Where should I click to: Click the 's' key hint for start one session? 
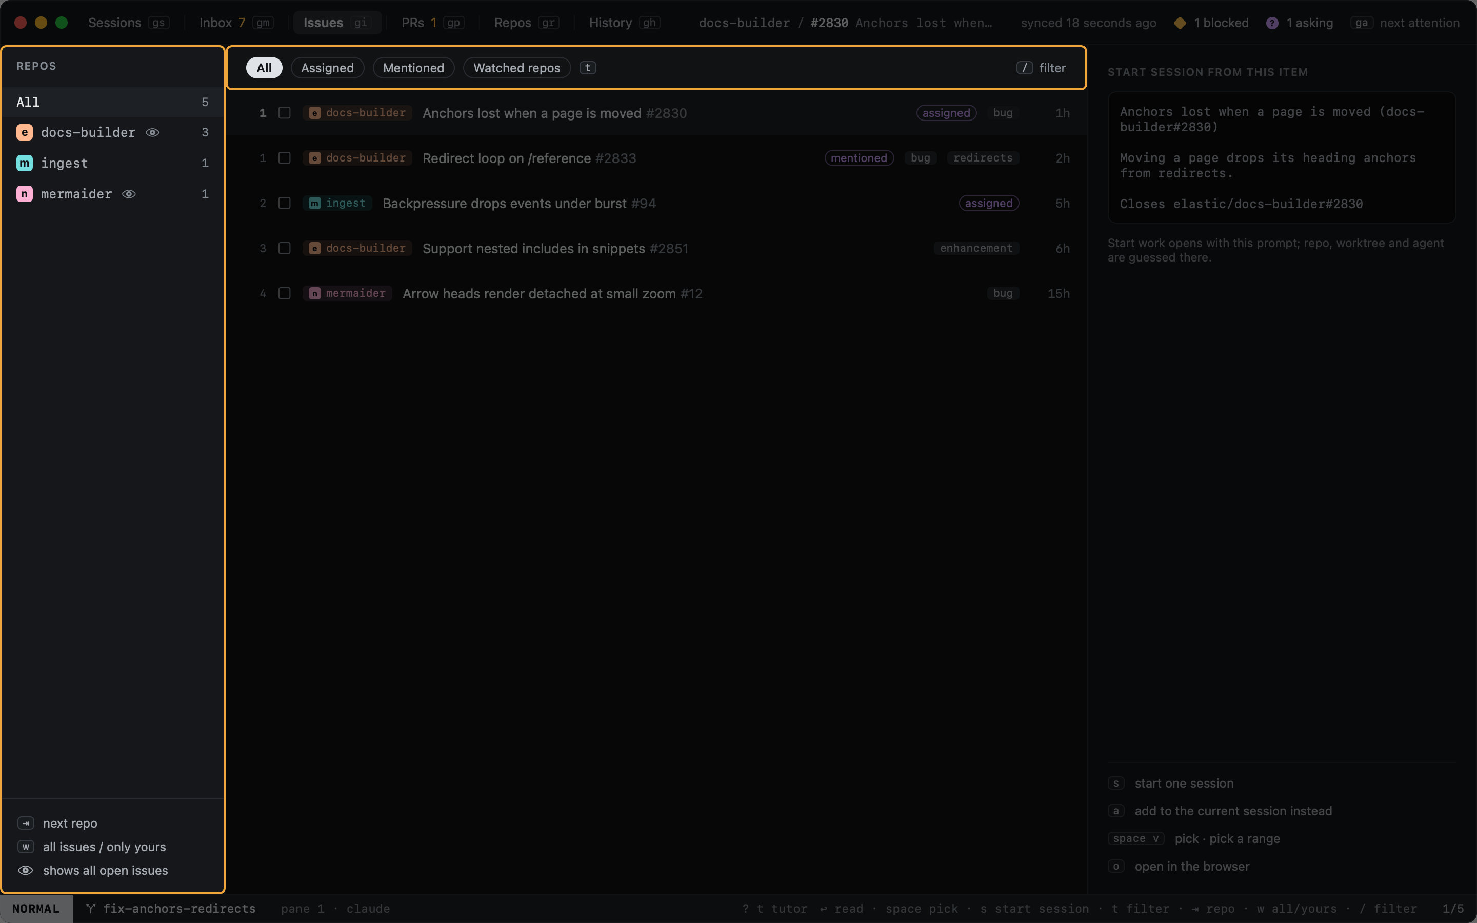tap(1115, 783)
